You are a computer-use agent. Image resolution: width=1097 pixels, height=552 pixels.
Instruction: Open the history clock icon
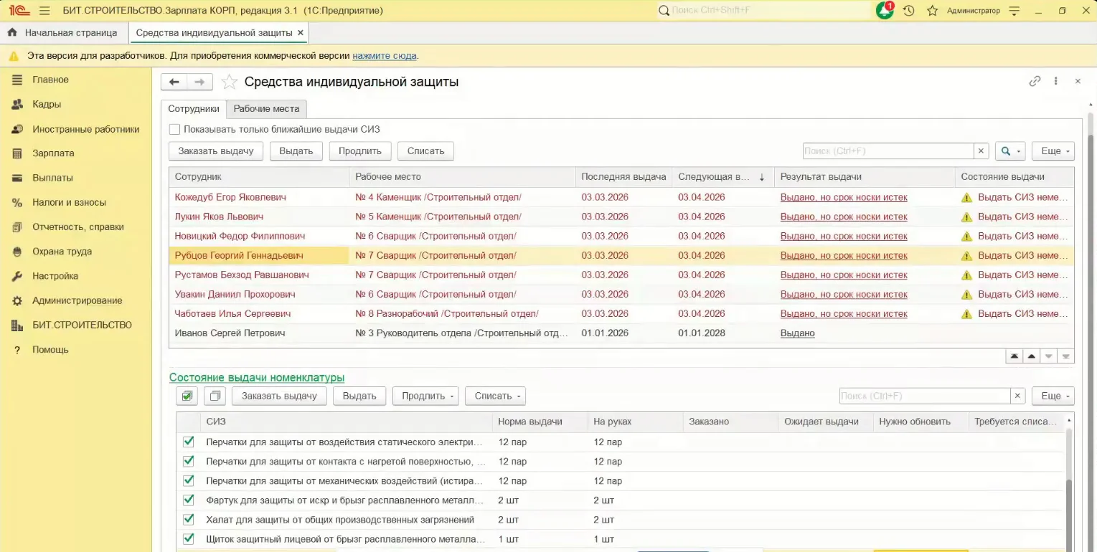[908, 11]
